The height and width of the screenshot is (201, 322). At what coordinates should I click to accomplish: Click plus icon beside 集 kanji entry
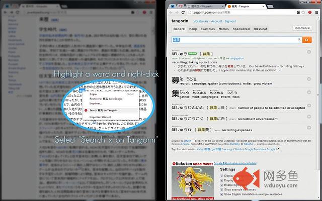tap(309, 92)
